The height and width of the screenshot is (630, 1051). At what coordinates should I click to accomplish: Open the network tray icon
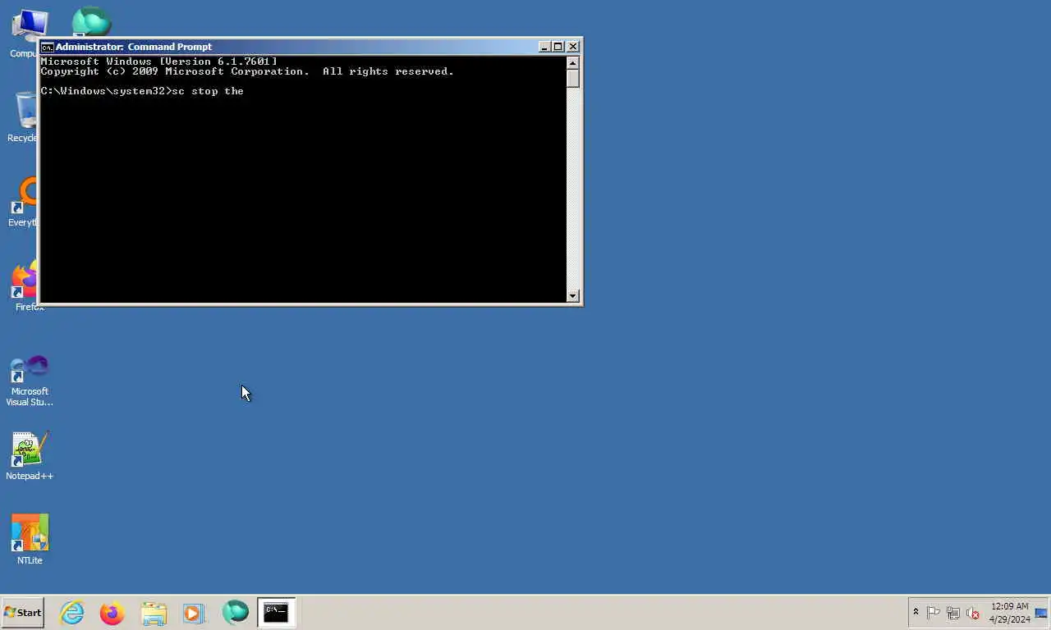click(x=953, y=613)
